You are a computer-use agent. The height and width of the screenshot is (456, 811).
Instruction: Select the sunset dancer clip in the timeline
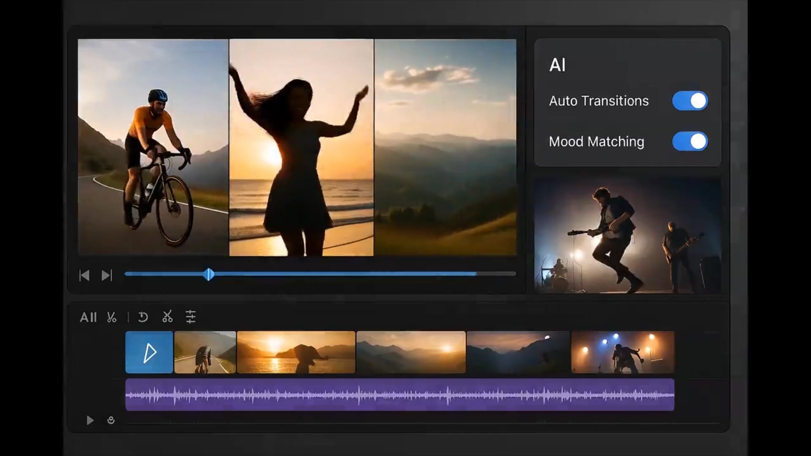pyautogui.click(x=296, y=352)
